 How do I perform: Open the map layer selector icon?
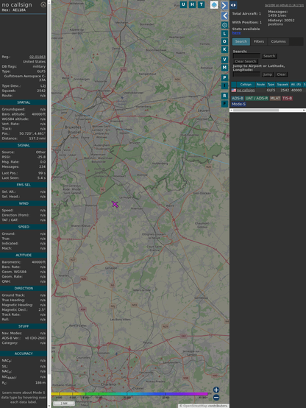pyautogui.click(x=214, y=4)
